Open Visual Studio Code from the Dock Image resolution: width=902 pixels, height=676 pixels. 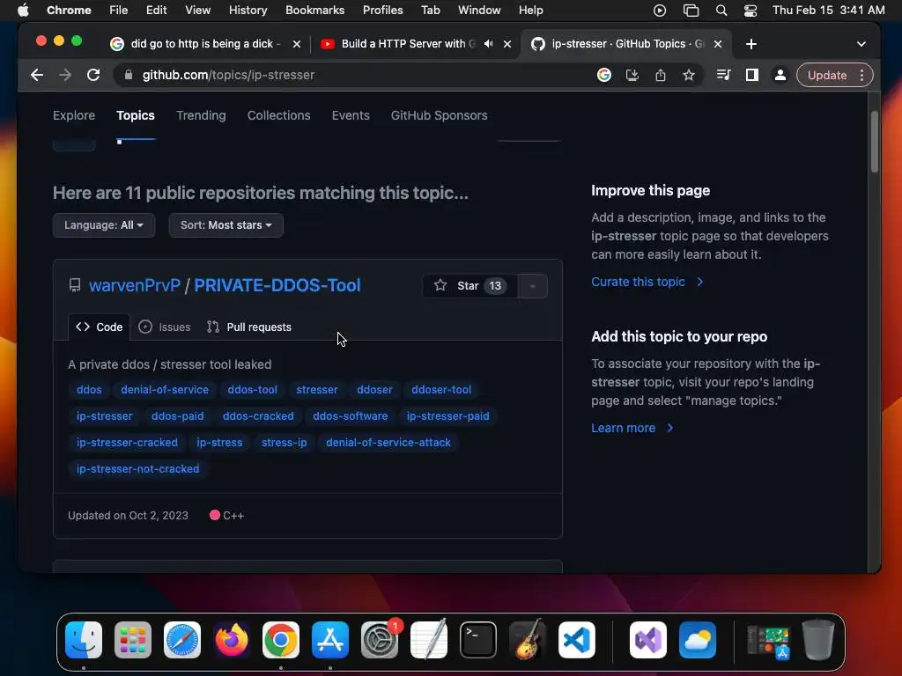(x=576, y=640)
